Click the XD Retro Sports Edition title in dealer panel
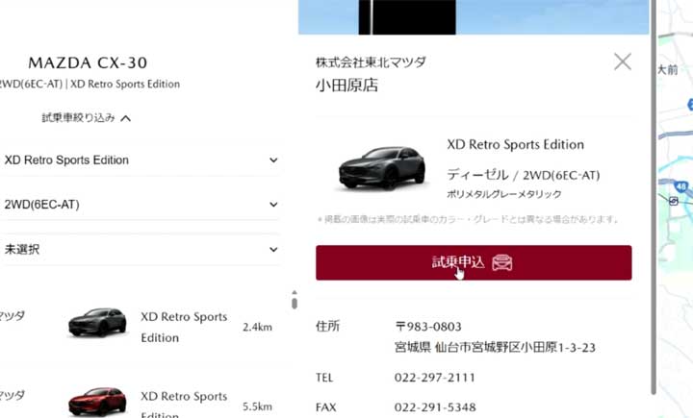The width and height of the screenshot is (693, 418). tap(515, 145)
